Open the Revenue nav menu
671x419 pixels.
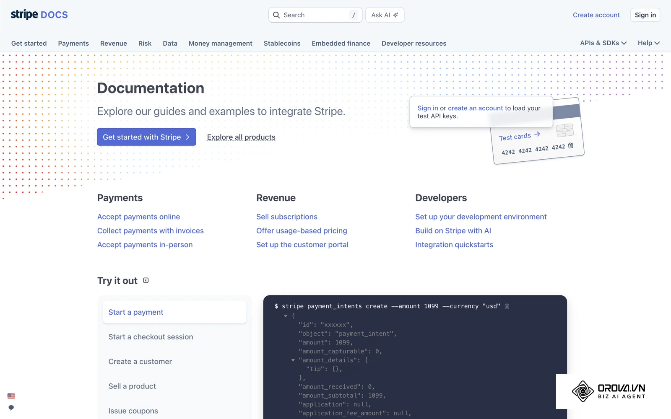114,43
